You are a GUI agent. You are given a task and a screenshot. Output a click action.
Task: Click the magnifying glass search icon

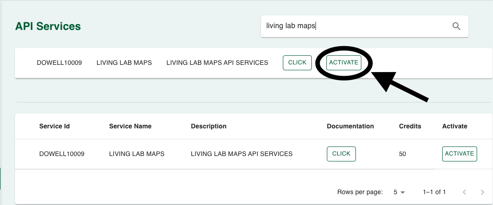pyautogui.click(x=456, y=26)
